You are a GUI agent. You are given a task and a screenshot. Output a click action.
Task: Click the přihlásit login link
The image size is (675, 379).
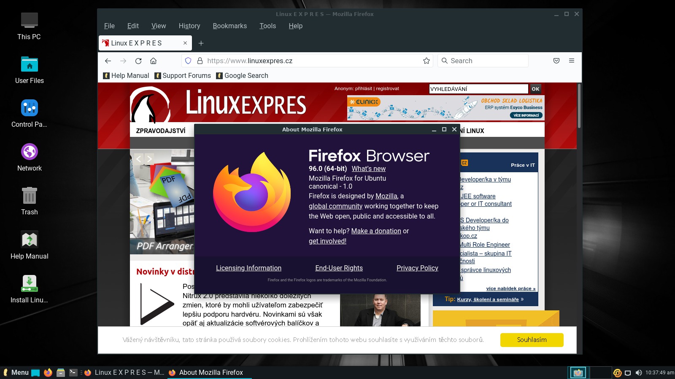(x=364, y=88)
